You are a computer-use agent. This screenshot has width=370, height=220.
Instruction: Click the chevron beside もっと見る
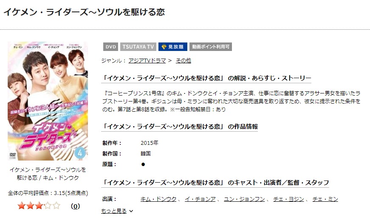click(131, 211)
